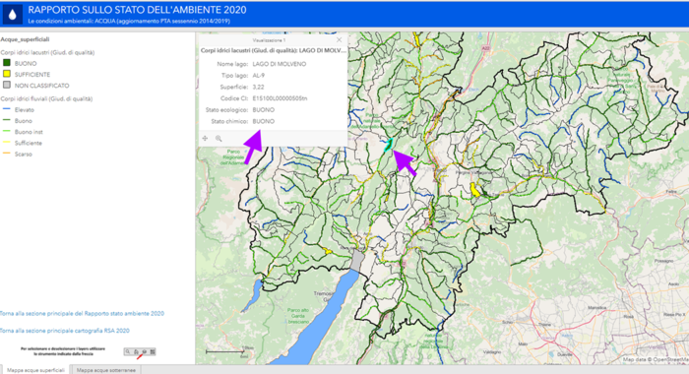Click the Stato chimico value BUONO
Image resolution: width=689 pixels, height=374 pixels.
click(x=263, y=121)
